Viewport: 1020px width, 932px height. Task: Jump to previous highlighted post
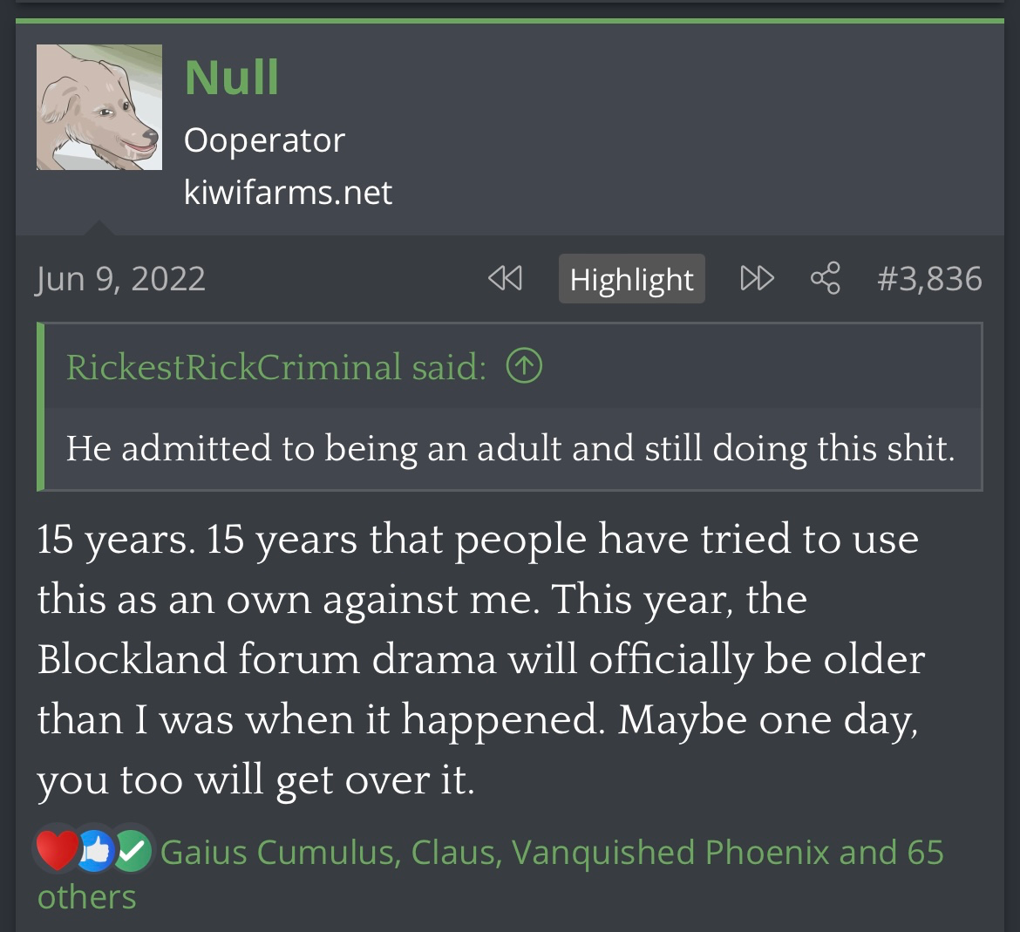(505, 279)
